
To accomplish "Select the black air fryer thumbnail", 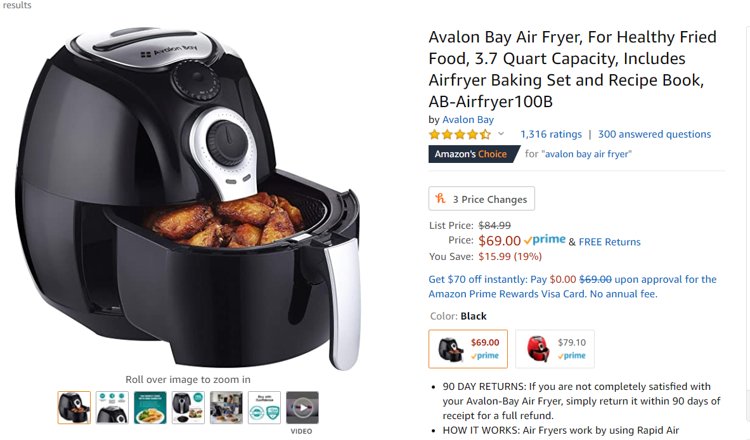I will tap(74, 407).
